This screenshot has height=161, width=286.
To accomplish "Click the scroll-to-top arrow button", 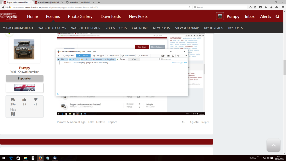I will coord(273,145).
